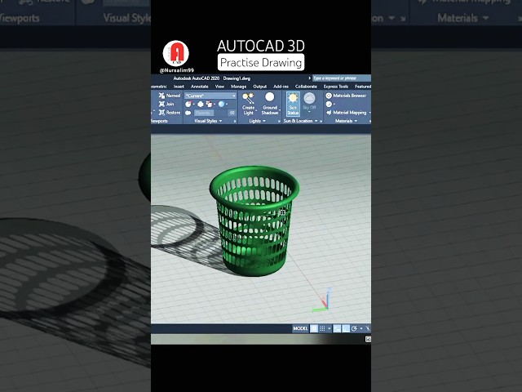Open polar tracking dropdown arrow in status bar
Image resolution: width=522 pixels, height=392 pixels.
[361, 328]
